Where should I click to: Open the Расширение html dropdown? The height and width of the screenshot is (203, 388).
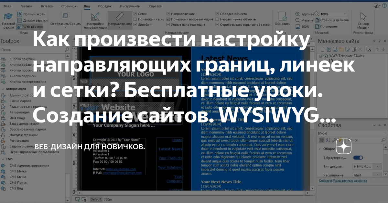click(x=378, y=175)
